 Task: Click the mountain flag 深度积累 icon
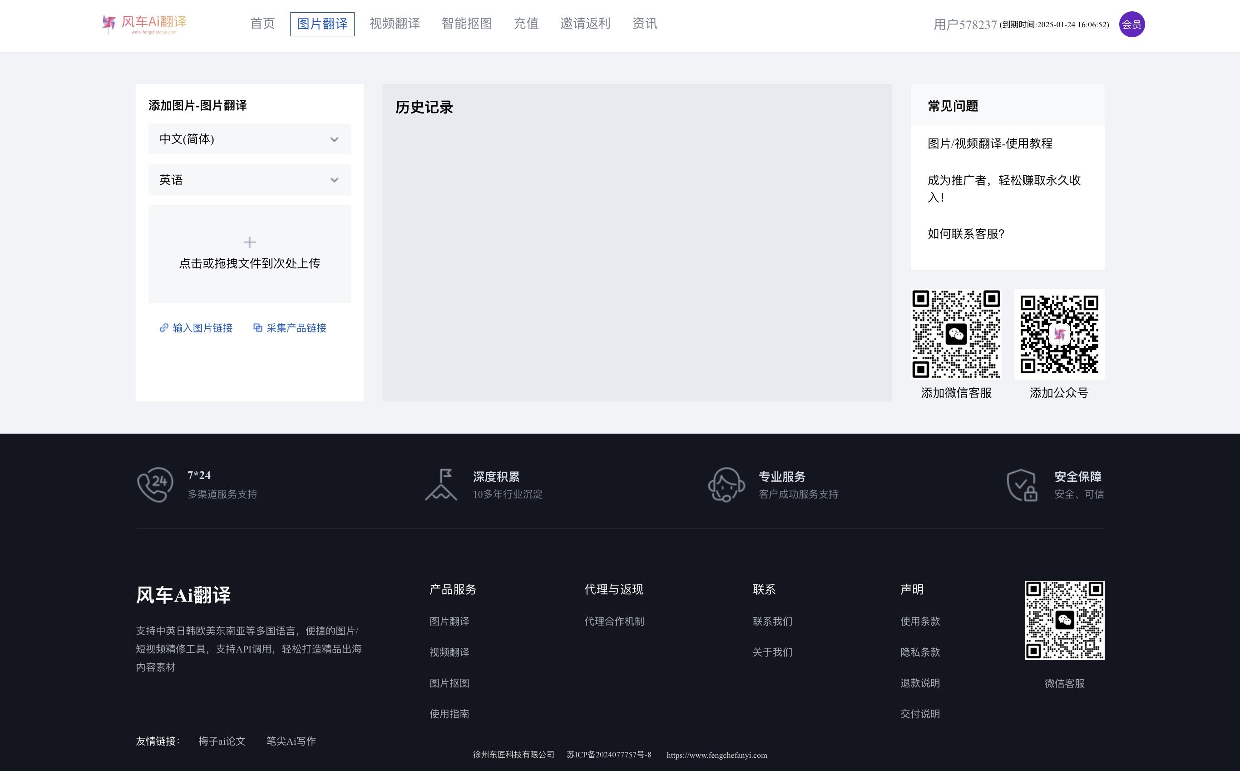click(x=441, y=484)
